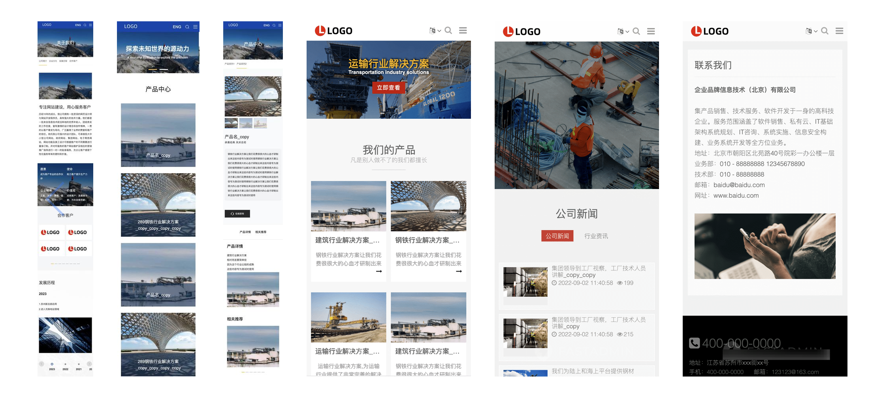Select 2022 marker on the history timeline

[65, 364]
